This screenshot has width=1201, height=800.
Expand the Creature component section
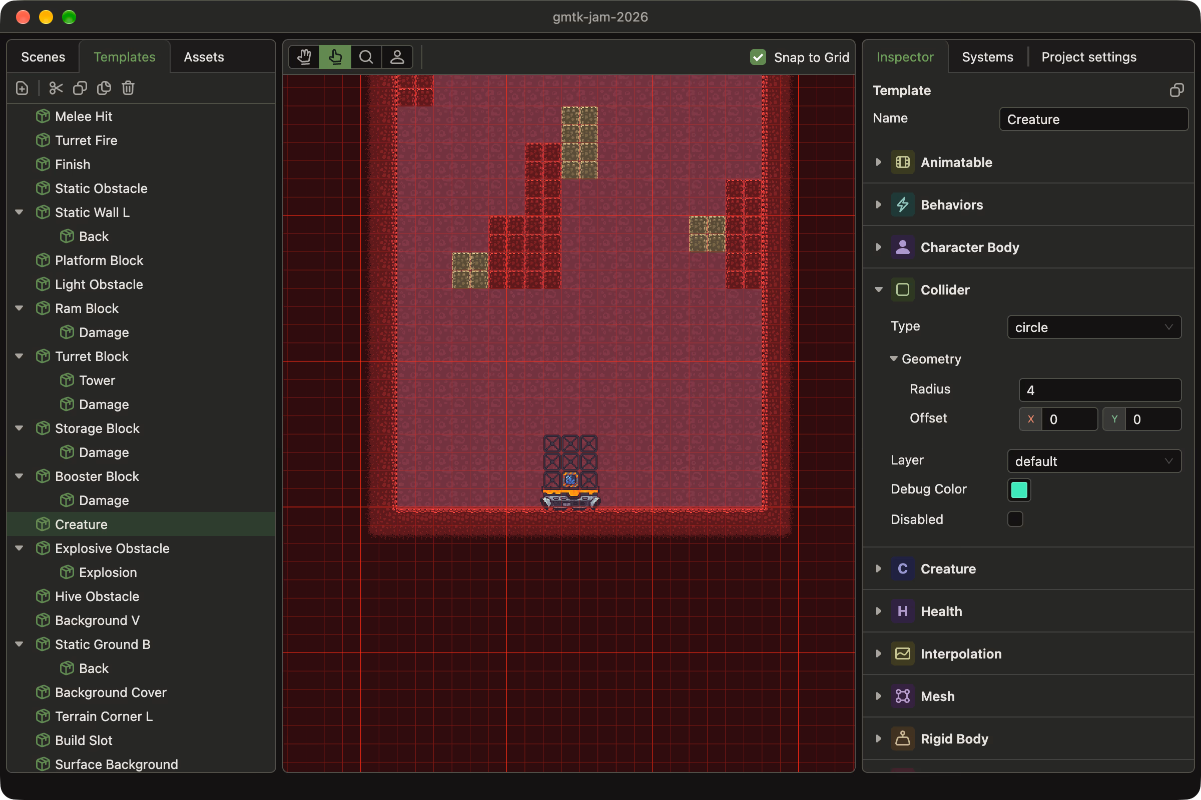tap(878, 569)
